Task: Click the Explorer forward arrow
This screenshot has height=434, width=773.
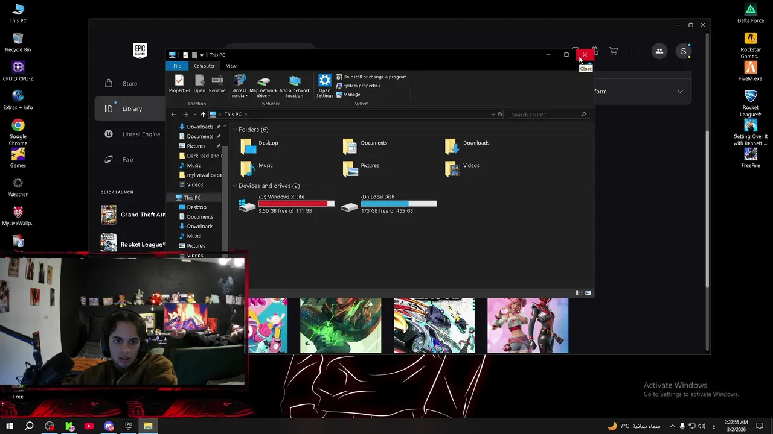Action: pos(185,115)
